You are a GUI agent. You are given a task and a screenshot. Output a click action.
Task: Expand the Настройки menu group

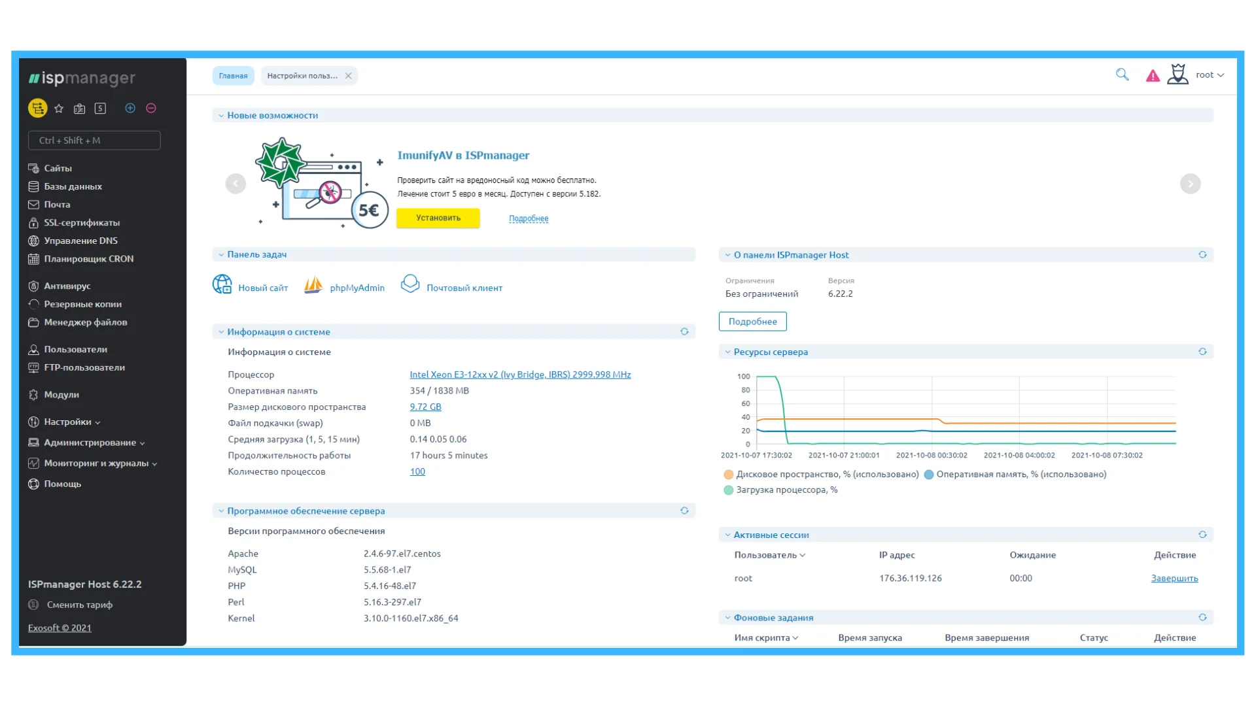point(64,422)
